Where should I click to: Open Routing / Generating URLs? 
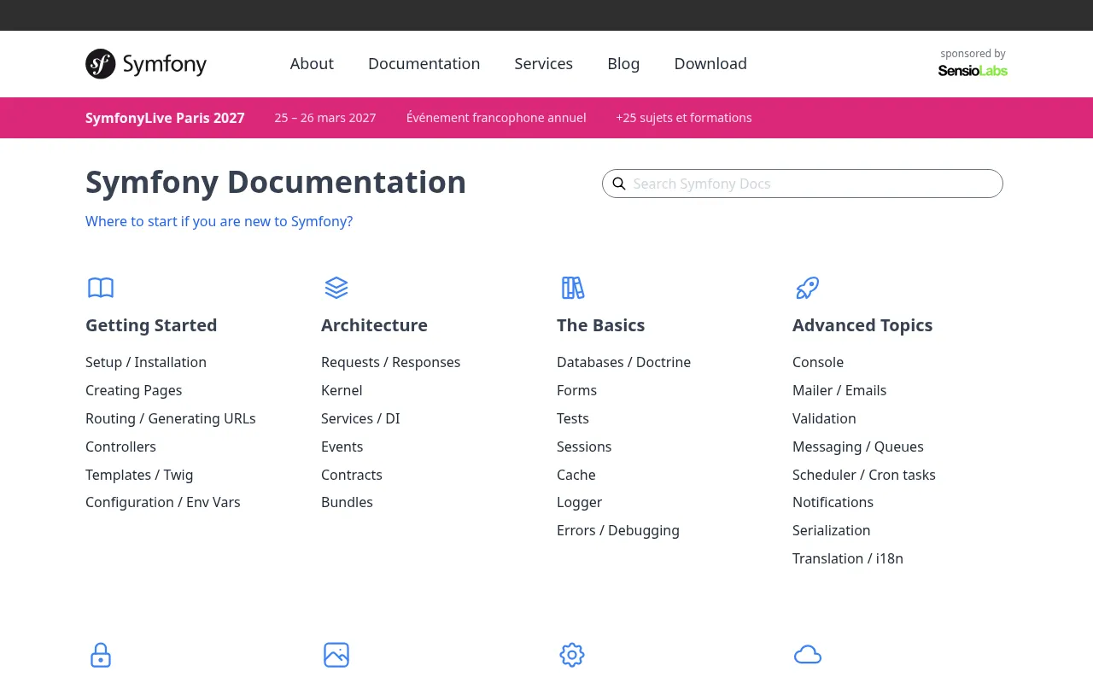tap(171, 418)
